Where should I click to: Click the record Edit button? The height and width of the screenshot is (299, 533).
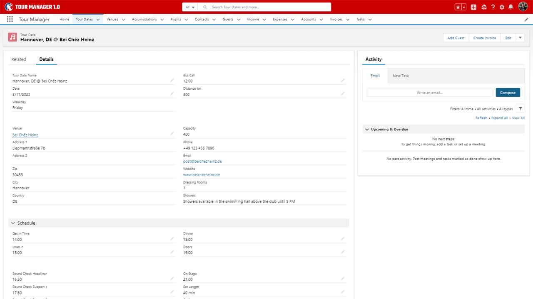click(x=508, y=38)
